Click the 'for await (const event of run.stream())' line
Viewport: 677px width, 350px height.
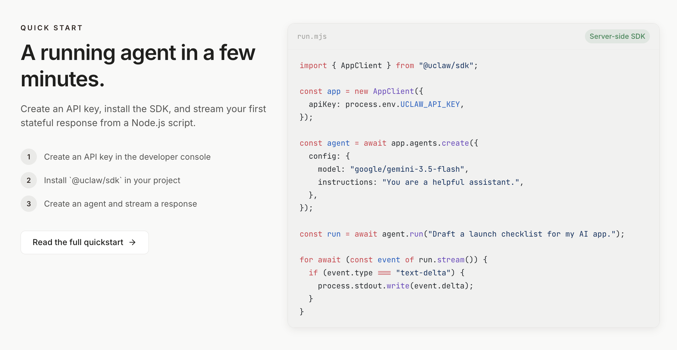[394, 260]
